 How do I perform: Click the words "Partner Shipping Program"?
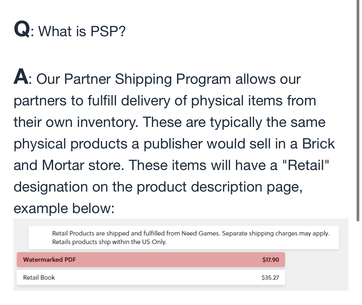(x=147, y=79)
